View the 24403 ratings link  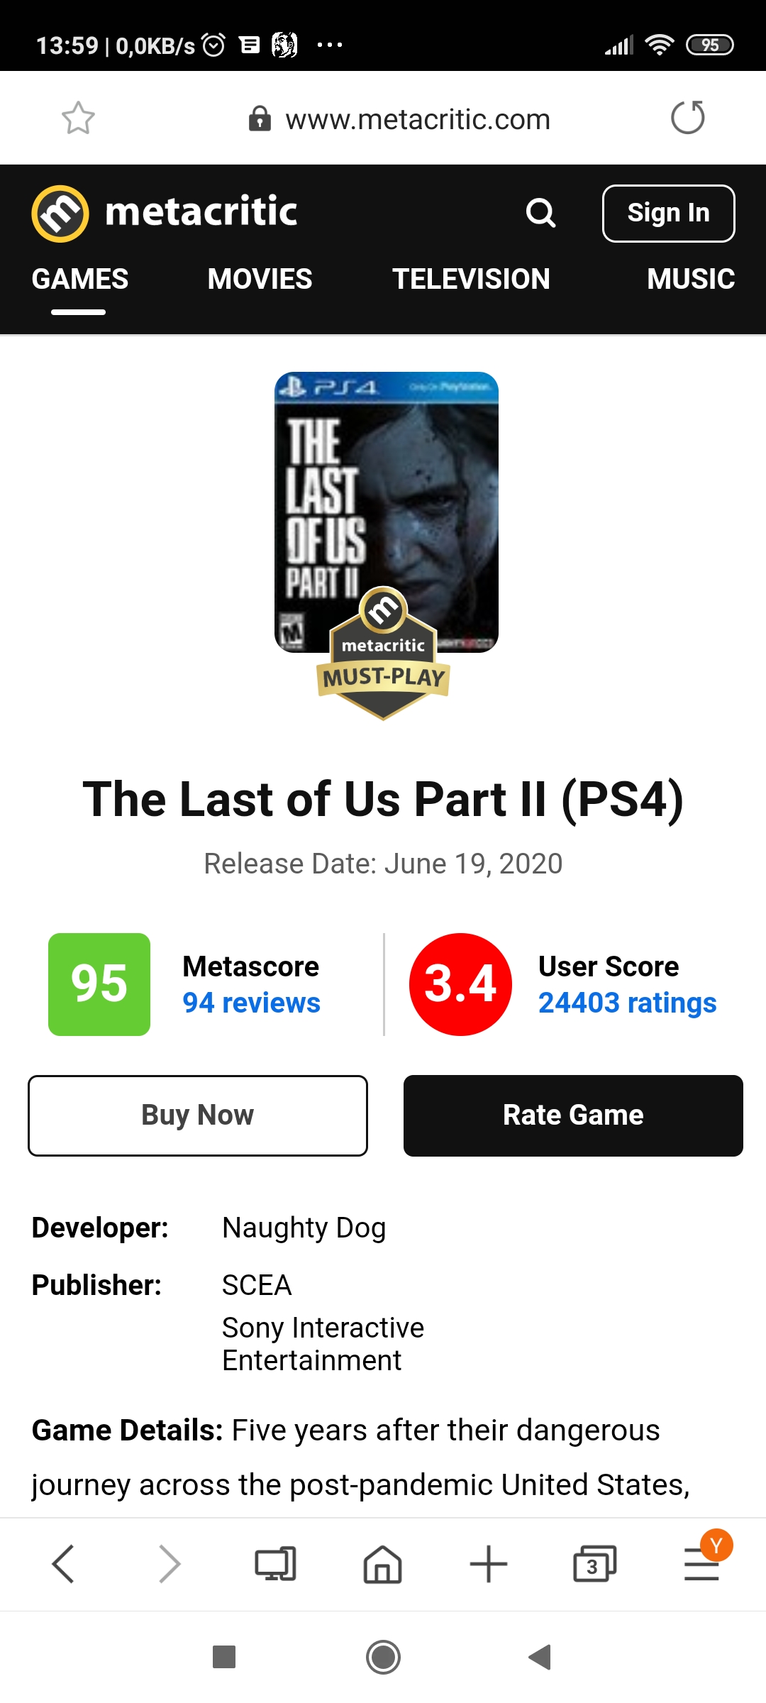(627, 1003)
